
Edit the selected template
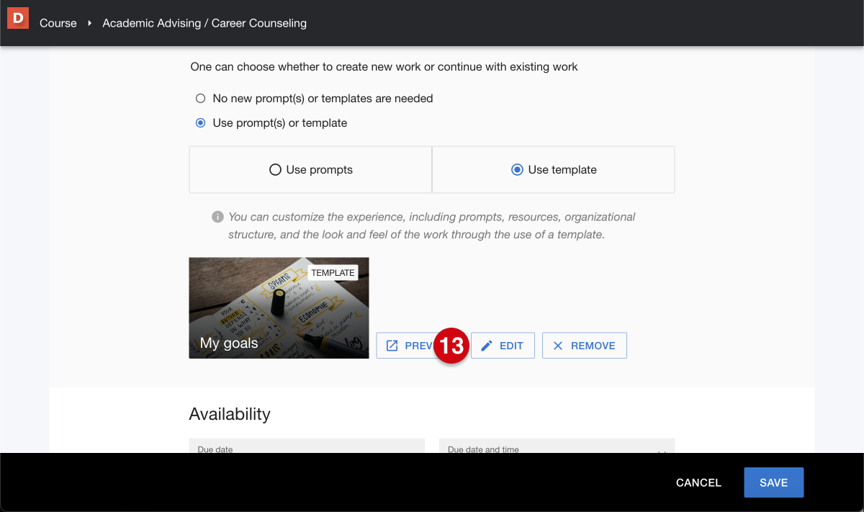tap(503, 346)
